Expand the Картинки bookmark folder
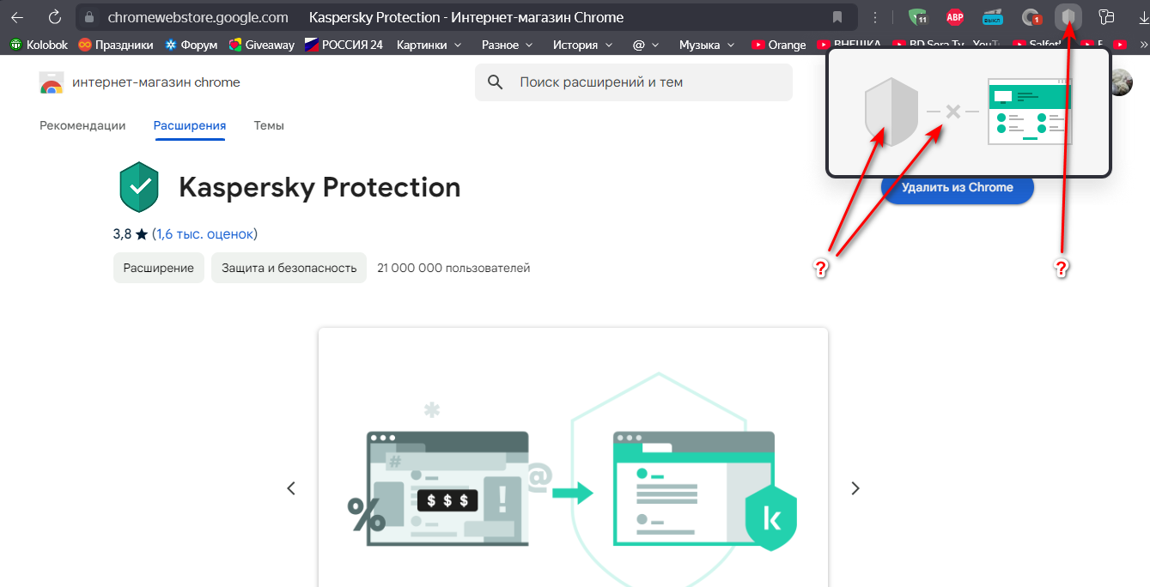 [x=429, y=45]
